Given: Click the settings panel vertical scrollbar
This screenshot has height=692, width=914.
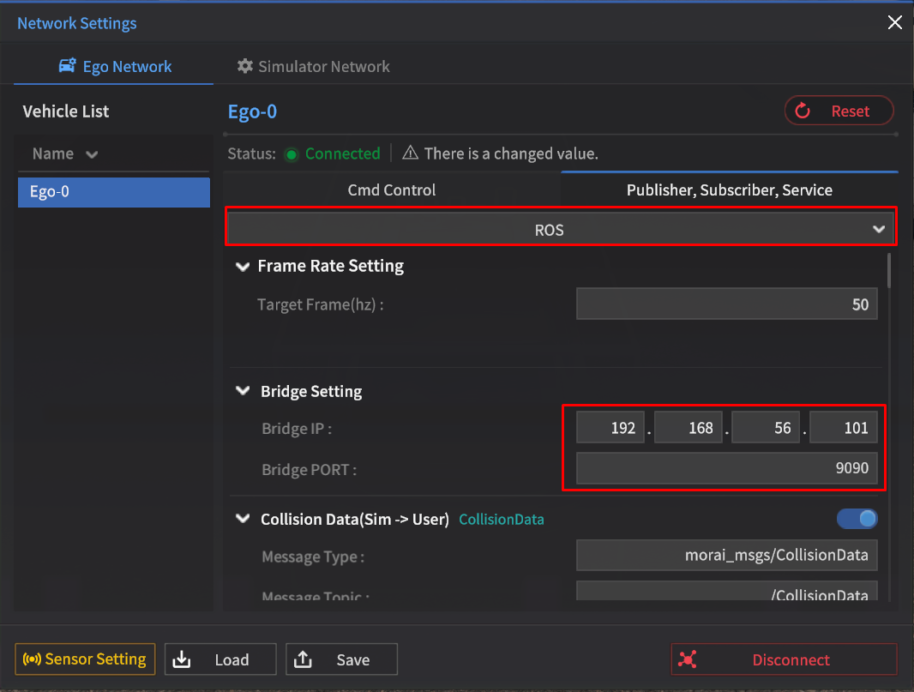Looking at the screenshot, I should pos(889,270).
